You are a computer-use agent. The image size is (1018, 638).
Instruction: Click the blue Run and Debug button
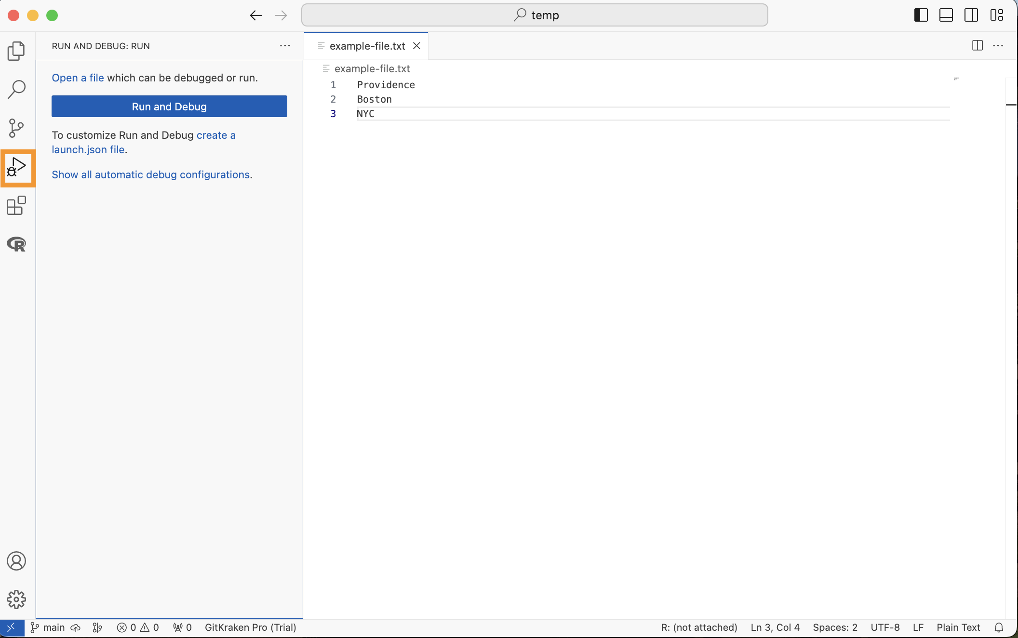(169, 106)
